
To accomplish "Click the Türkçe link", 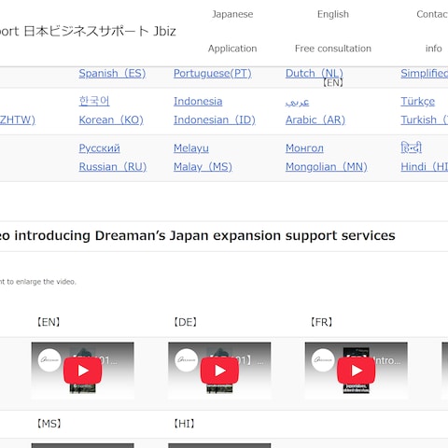I will point(417,102).
